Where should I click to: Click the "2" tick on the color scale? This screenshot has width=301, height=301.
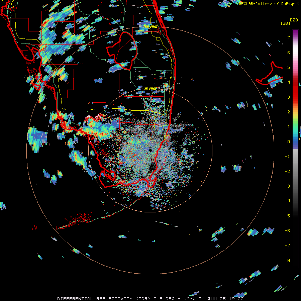289,112
